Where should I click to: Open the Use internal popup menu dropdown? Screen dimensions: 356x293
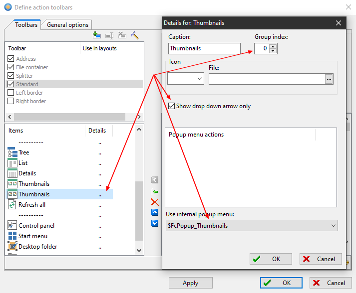(x=333, y=226)
